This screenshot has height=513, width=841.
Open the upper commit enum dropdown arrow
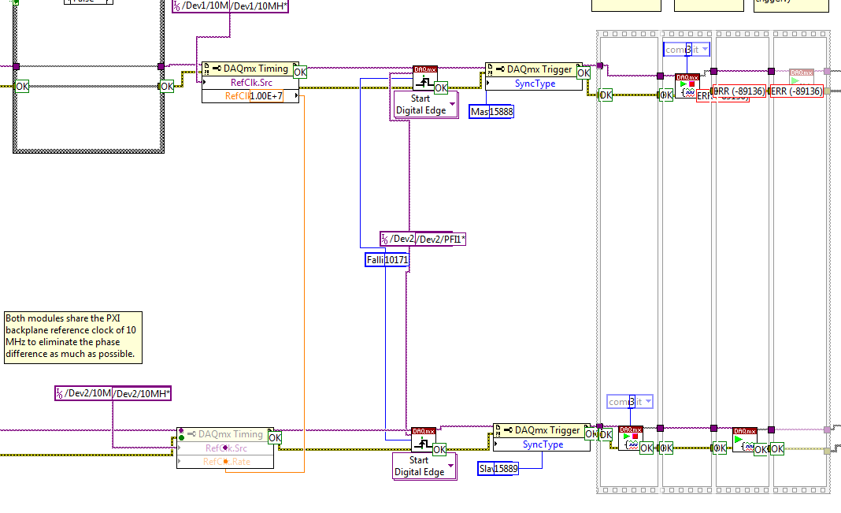click(x=706, y=50)
